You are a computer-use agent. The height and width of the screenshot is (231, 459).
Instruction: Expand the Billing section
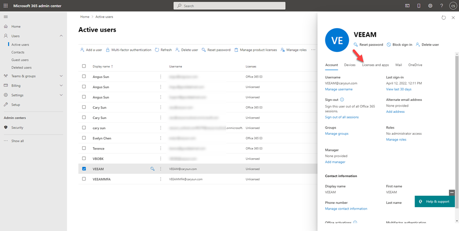point(33,86)
